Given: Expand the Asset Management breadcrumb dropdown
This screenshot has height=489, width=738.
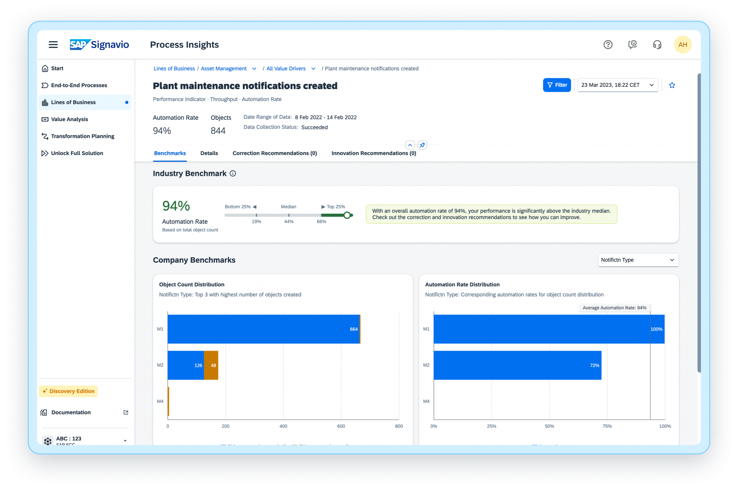Looking at the screenshot, I should [x=254, y=68].
